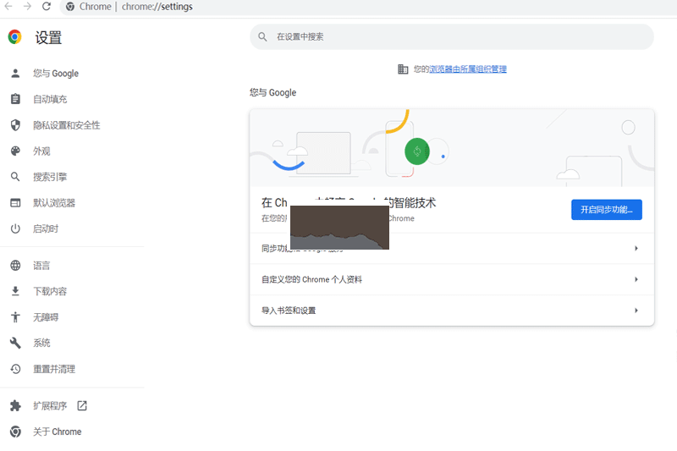This screenshot has width=677, height=451.
Task: Click the chrome://settings address text
Action: 157,7
